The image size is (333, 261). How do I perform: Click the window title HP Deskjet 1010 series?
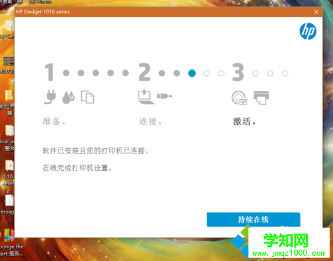point(43,12)
